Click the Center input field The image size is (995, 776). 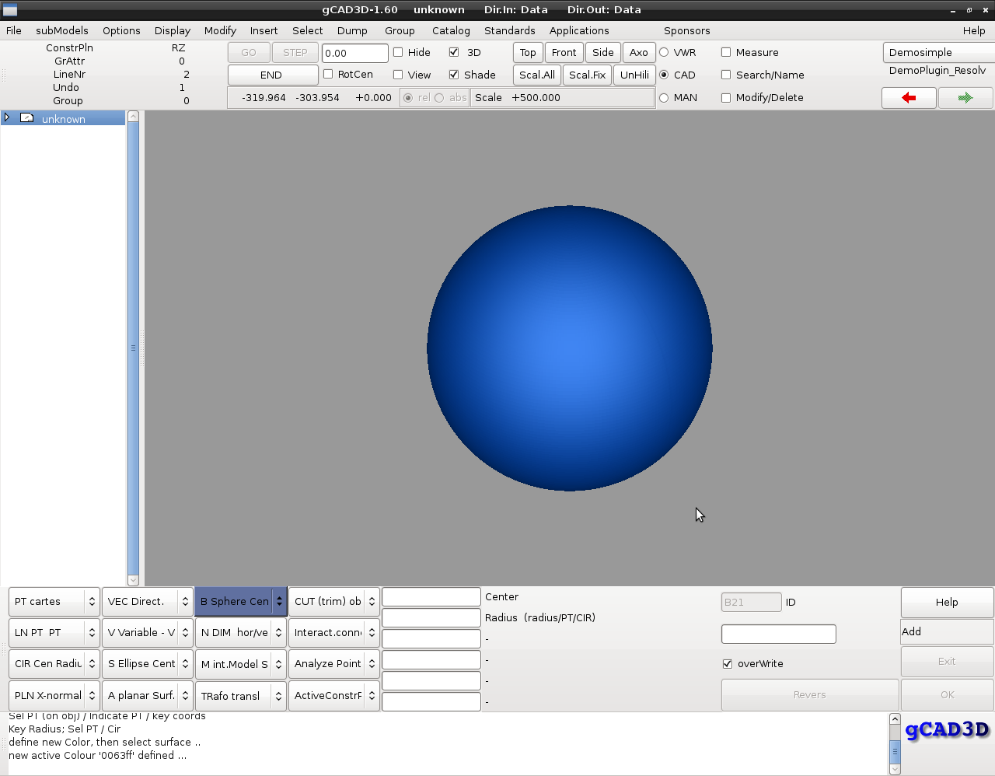point(431,596)
